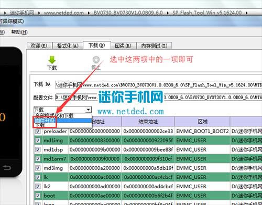Uncheck the lk partition checkbox
The height and width of the screenshot is (205, 262).
click(38, 177)
